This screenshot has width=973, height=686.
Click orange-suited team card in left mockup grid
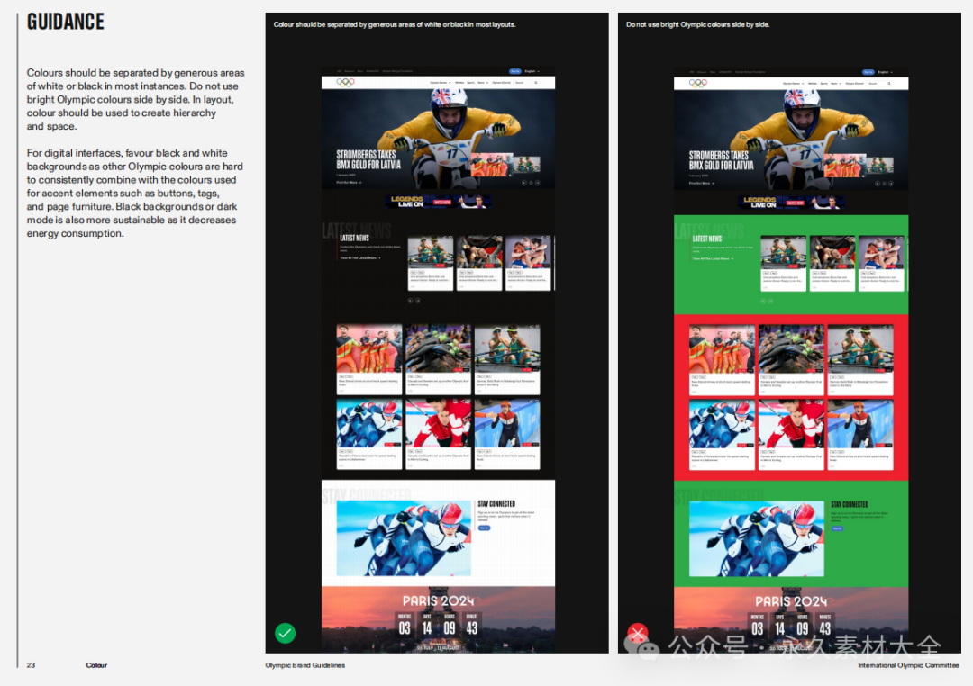click(x=369, y=359)
